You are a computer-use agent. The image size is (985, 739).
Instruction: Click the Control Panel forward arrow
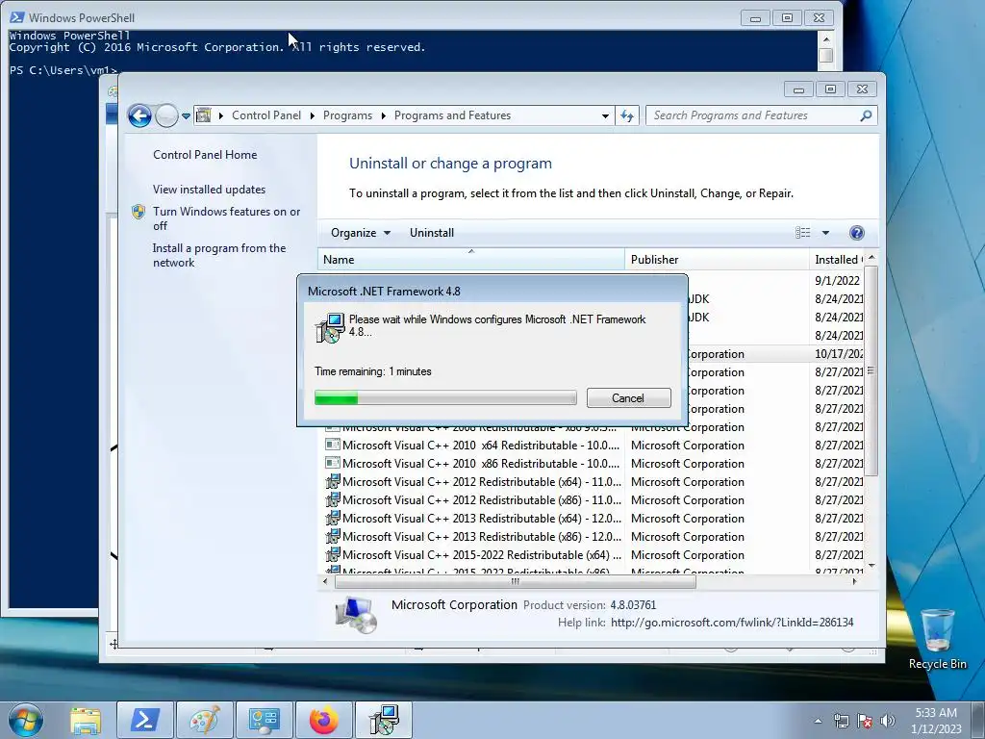click(x=166, y=115)
